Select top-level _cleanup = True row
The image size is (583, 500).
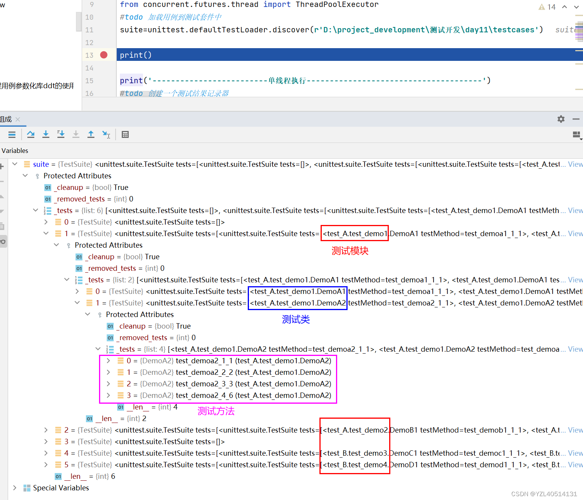[86, 187]
